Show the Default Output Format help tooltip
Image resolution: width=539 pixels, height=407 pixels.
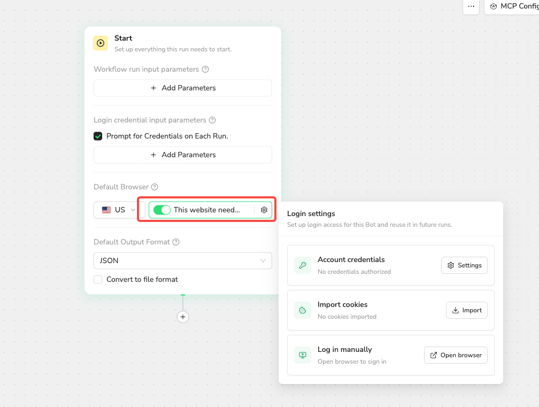pyautogui.click(x=176, y=242)
